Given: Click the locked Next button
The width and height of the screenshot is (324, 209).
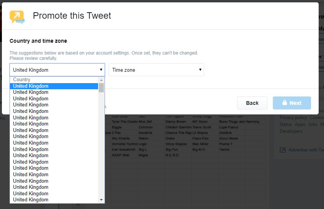Looking at the screenshot, I should pyautogui.click(x=292, y=103).
